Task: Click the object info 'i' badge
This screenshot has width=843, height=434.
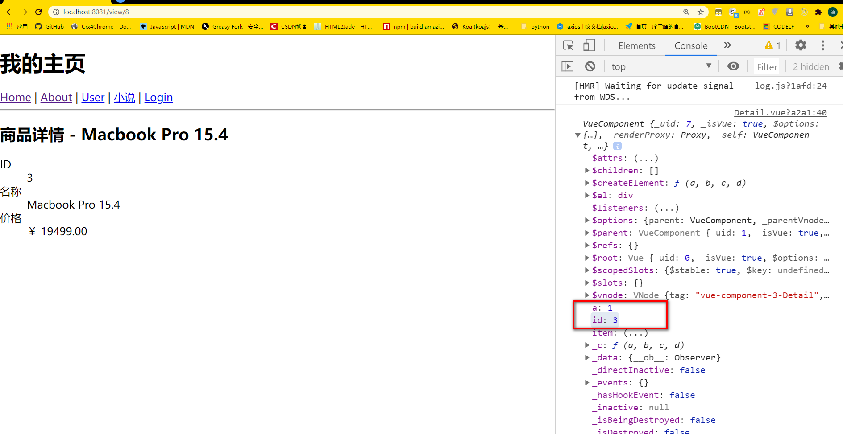Action: tap(617, 146)
